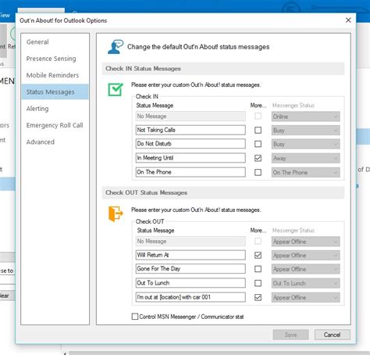Untick More checkbox for car 001 message
The image size is (370, 355).
click(258, 297)
